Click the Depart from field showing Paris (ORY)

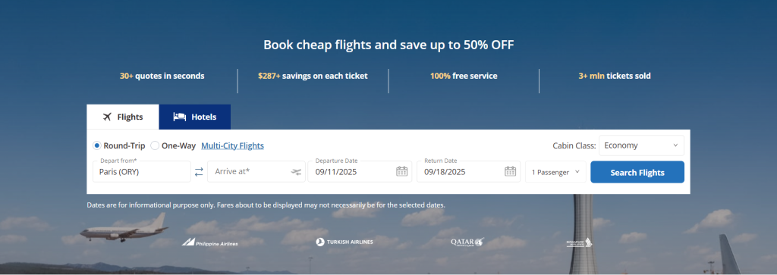point(142,172)
